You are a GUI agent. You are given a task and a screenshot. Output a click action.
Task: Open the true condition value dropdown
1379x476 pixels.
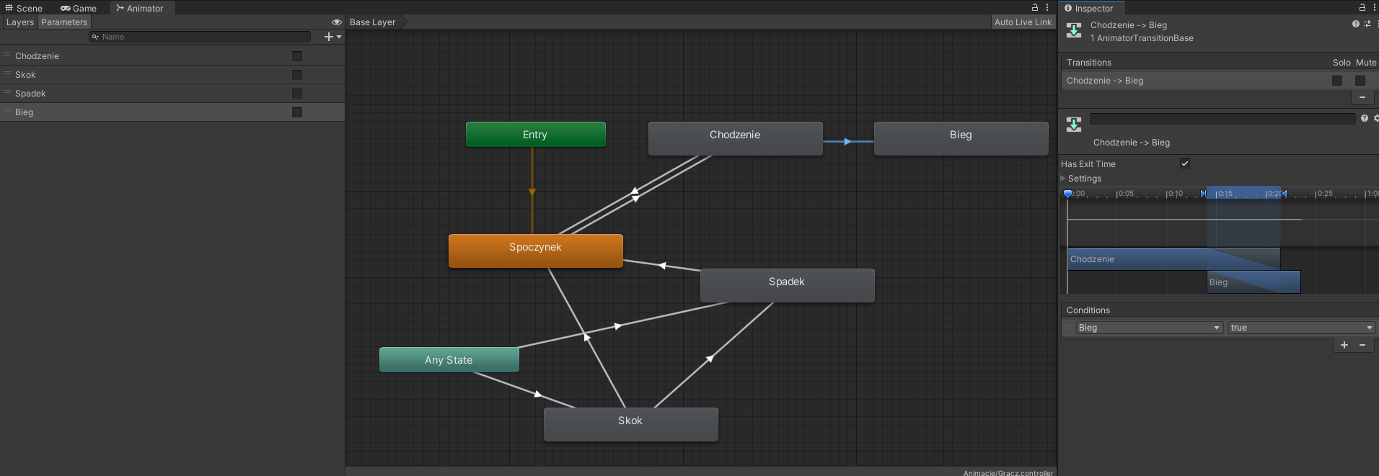click(x=1301, y=328)
